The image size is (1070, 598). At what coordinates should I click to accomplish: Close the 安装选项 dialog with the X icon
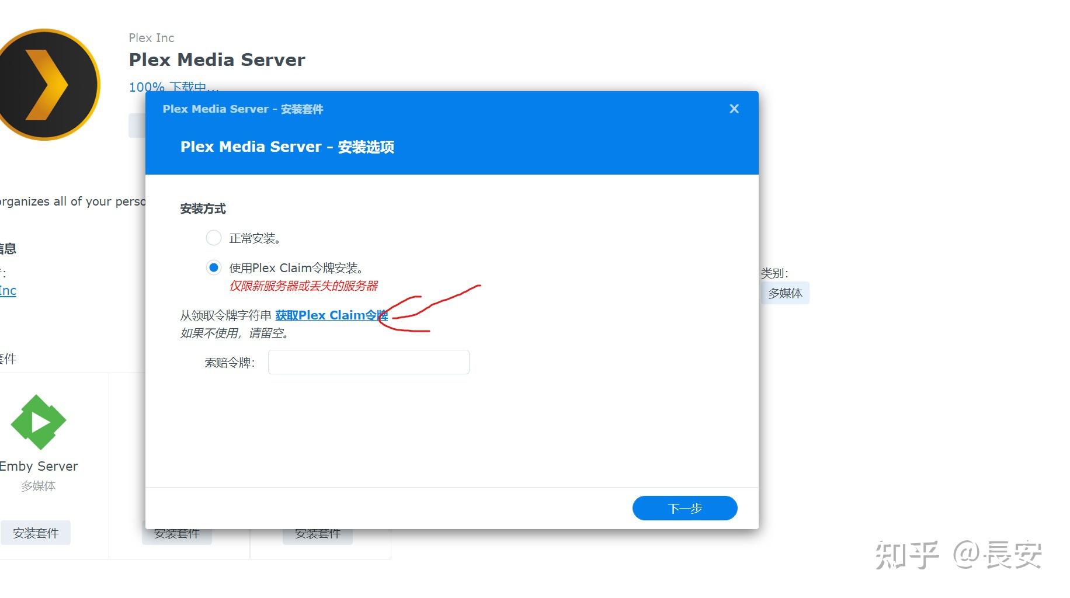coord(734,109)
